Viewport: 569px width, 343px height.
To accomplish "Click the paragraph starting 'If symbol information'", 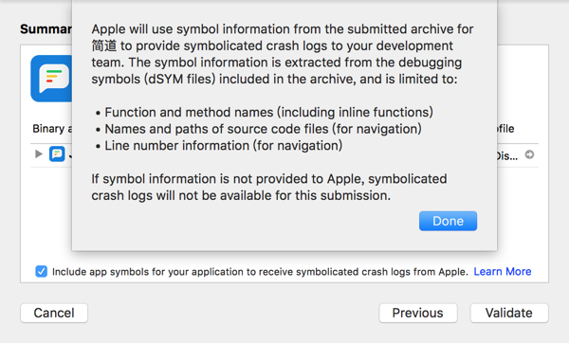I will (x=269, y=187).
